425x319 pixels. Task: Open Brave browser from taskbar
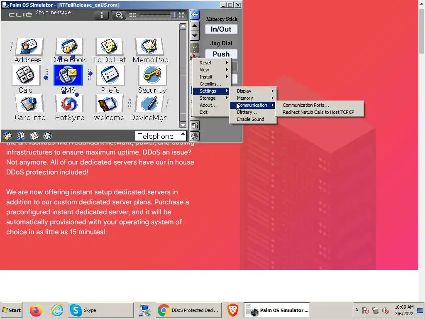point(232,310)
